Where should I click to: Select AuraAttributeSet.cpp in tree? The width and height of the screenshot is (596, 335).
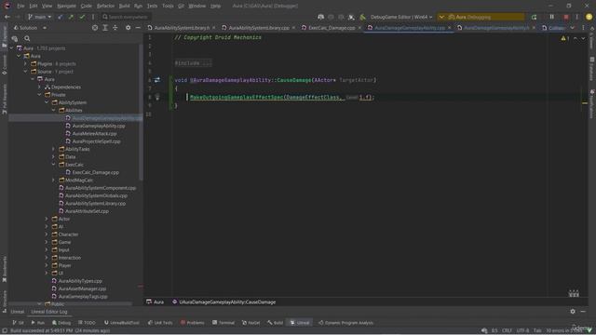(x=87, y=211)
